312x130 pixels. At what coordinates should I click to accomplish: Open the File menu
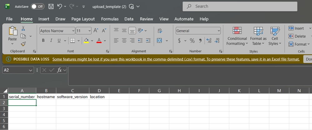coord(9,19)
